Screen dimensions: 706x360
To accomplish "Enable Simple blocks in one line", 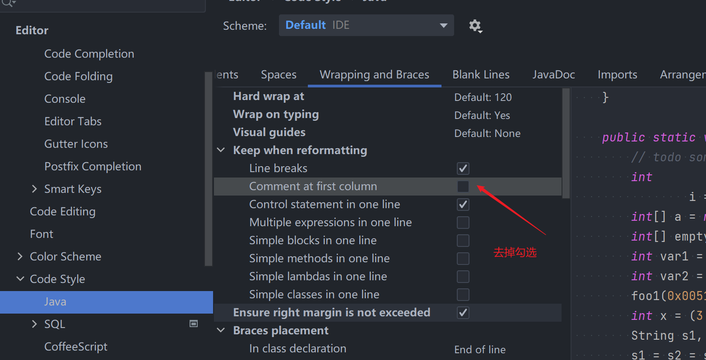I will coord(463,241).
